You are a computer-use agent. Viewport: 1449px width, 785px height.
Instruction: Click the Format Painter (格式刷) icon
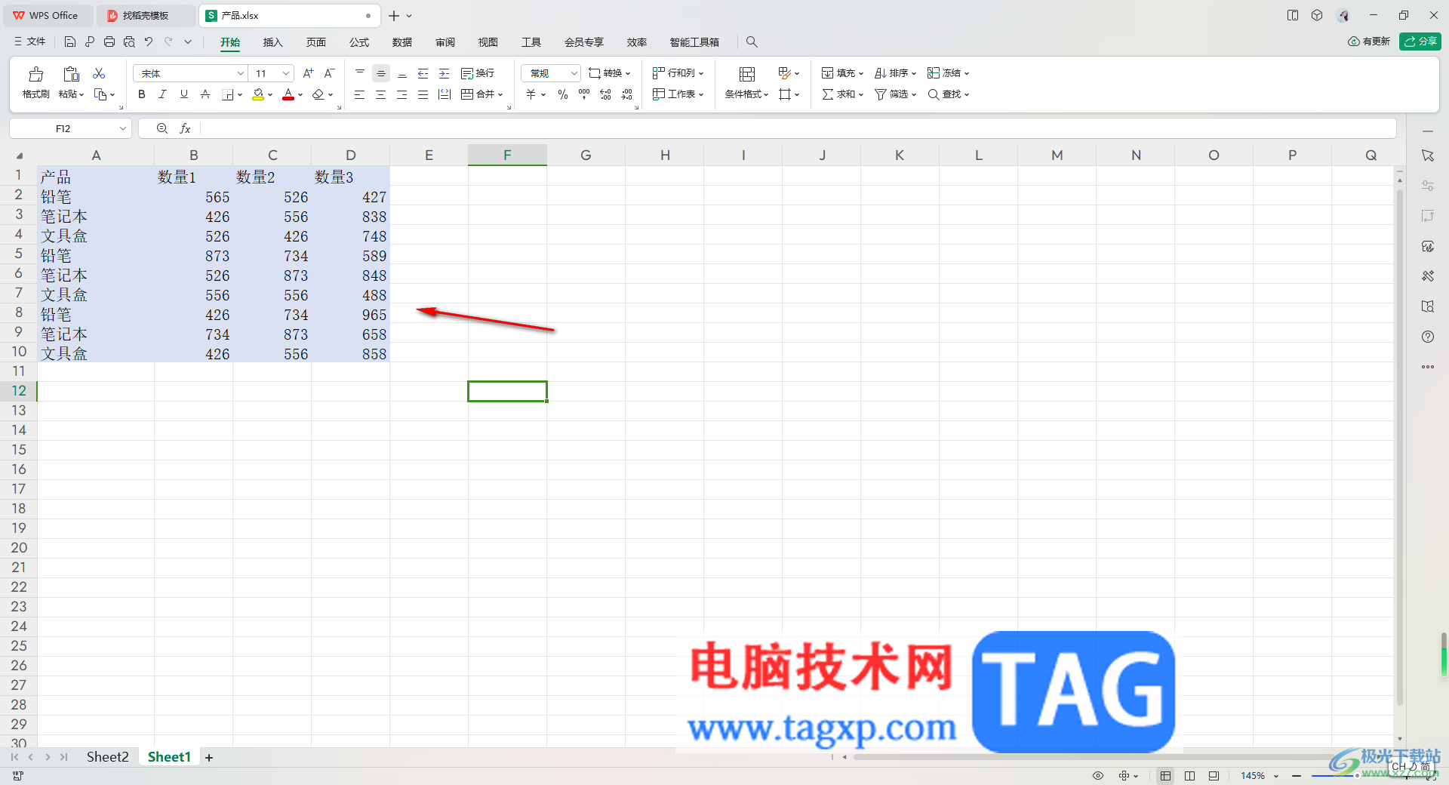(35, 74)
